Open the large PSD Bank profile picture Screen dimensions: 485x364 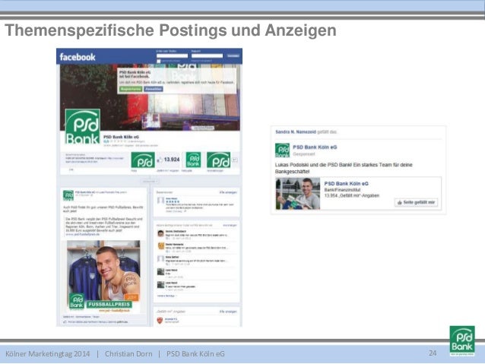click(x=83, y=126)
